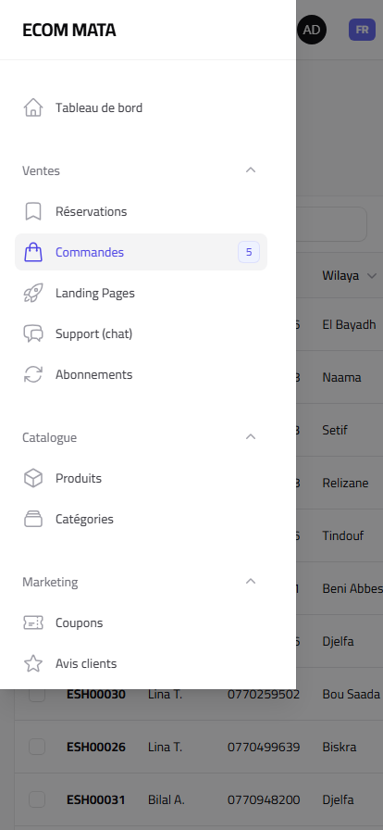Click the rocket icon for Landing Pages

point(33,293)
